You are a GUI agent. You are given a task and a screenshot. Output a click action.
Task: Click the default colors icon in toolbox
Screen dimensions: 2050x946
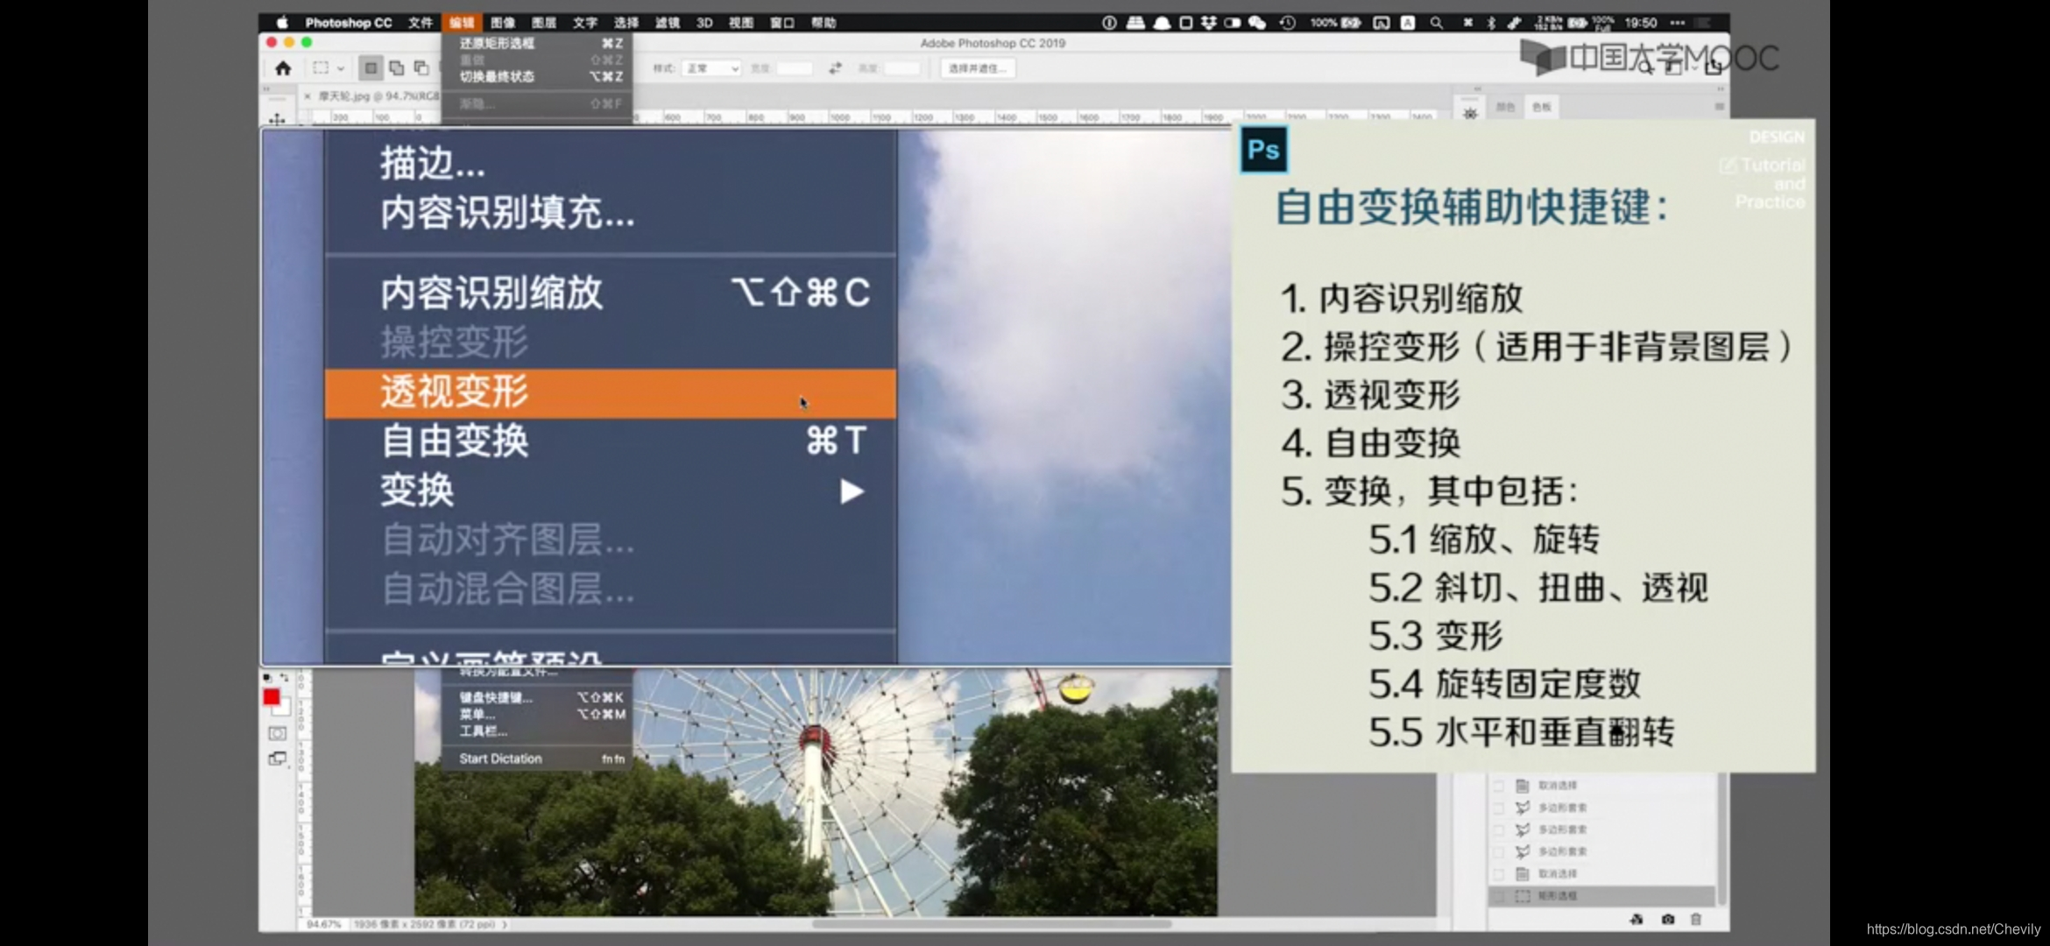267,678
